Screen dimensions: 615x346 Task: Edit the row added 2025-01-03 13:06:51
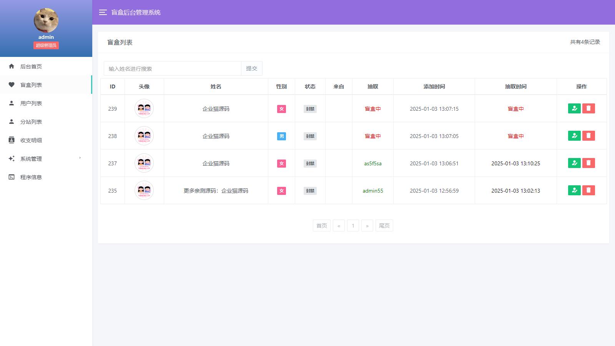click(x=574, y=163)
